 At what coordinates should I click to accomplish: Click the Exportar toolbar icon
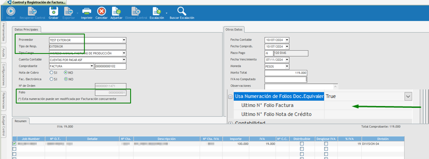[68, 11]
